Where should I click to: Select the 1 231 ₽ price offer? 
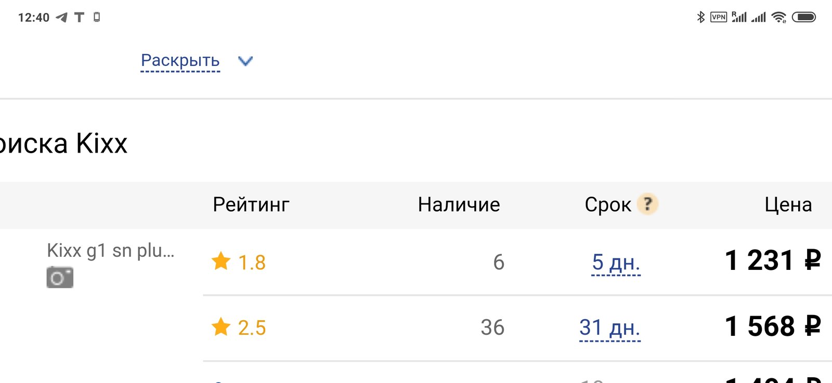tap(773, 261)
